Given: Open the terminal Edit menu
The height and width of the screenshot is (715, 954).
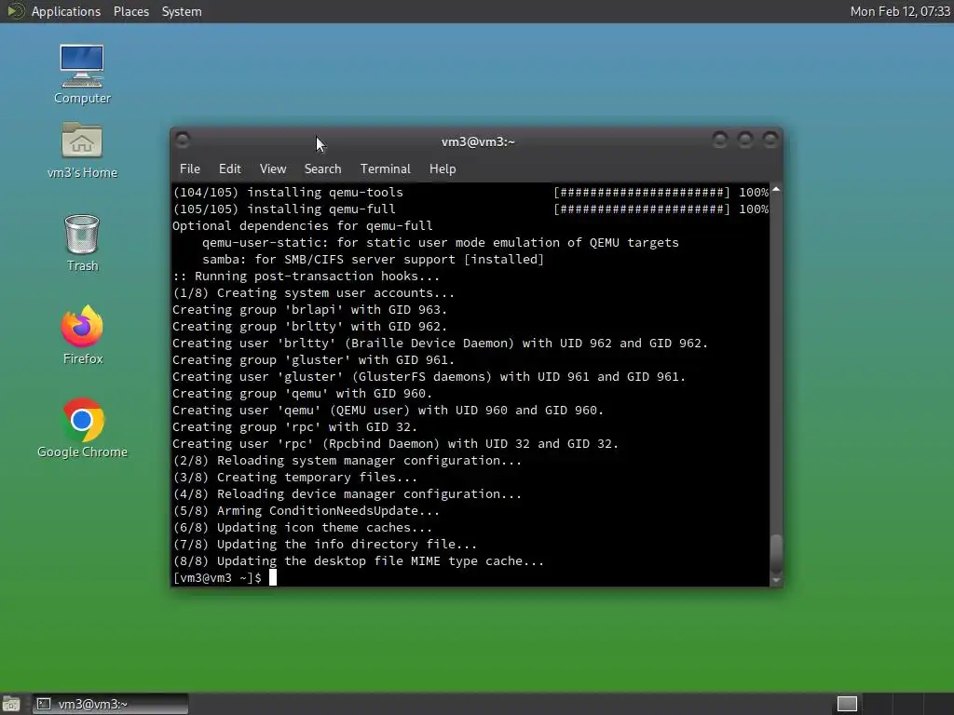Looking at the screenshot, I should 229,169.
